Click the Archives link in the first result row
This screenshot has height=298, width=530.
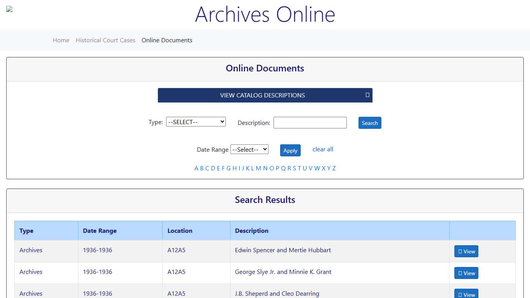point(31,250)
